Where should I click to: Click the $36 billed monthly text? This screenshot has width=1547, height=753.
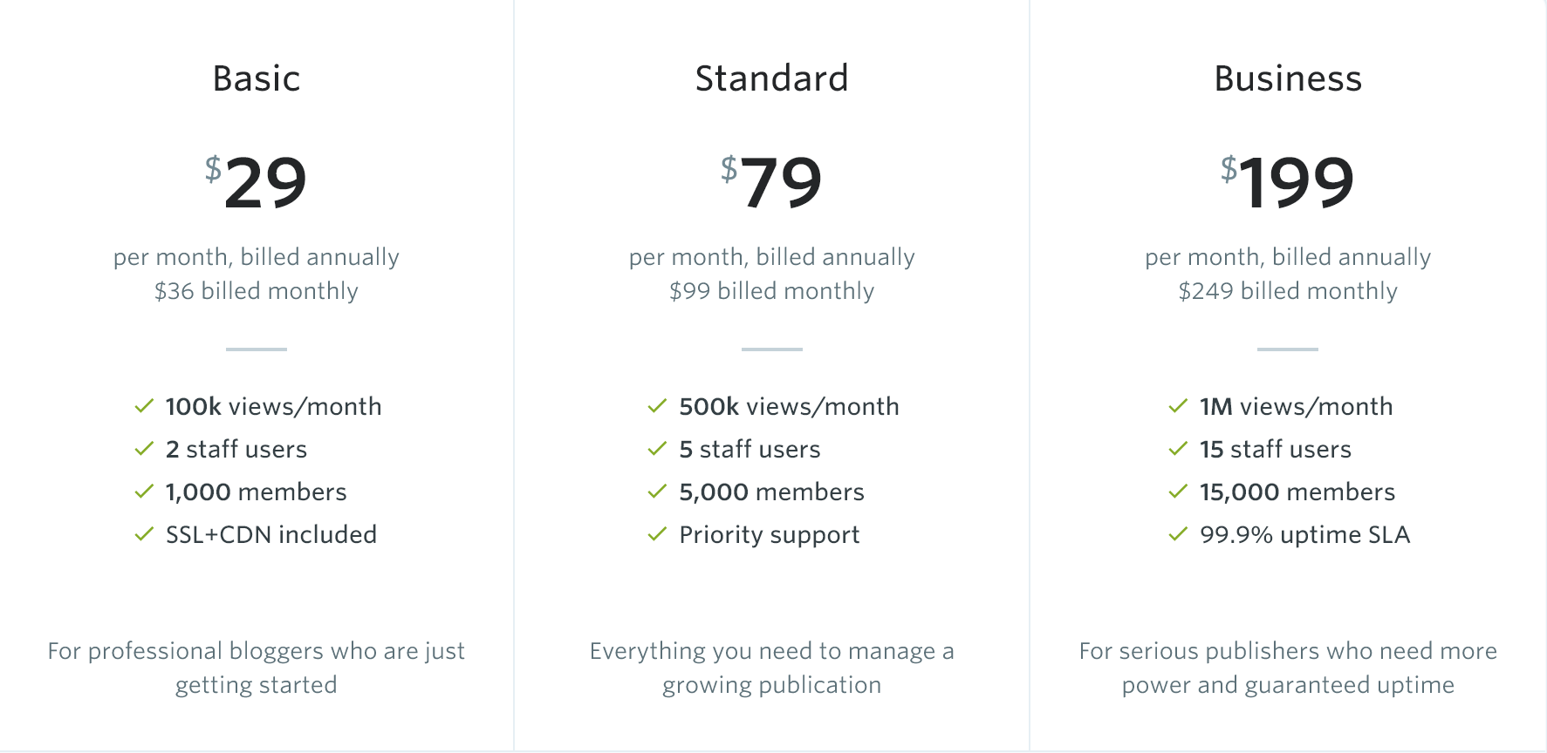257,291
